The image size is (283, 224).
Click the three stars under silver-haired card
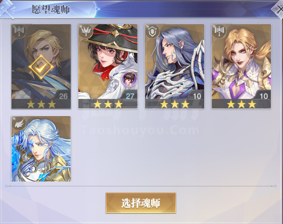pos(174,104)
